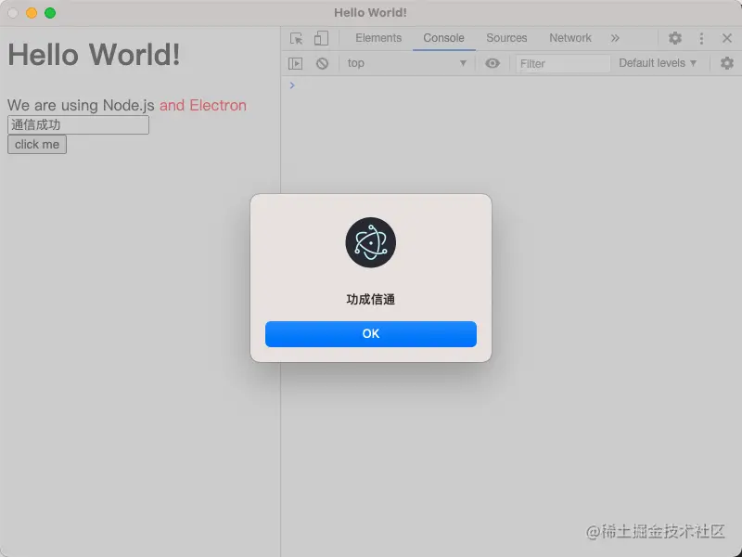The height and width of the screenshot is (557, 742).
Task: Toggle live expression eye icon
Action: 493,63
